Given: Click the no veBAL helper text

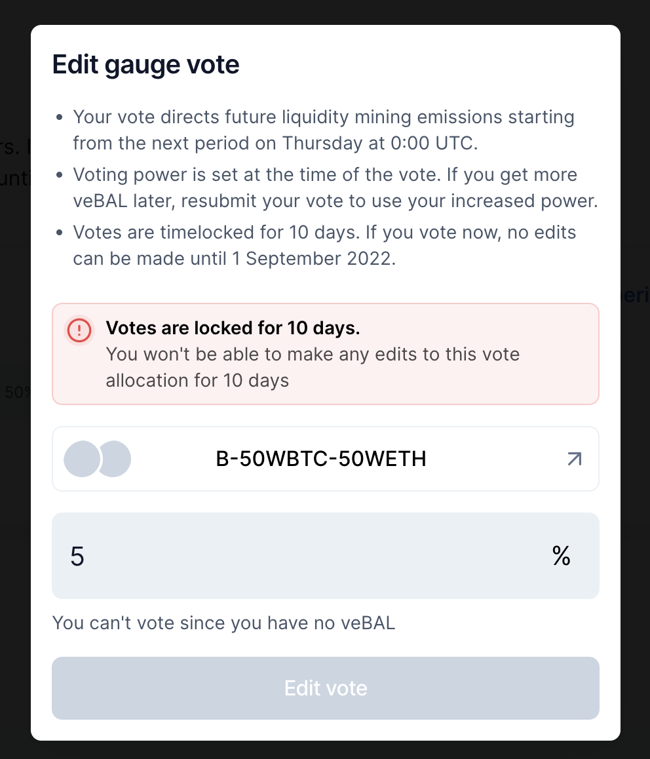Looking at the screenshot, I should (x=224, y=623).
